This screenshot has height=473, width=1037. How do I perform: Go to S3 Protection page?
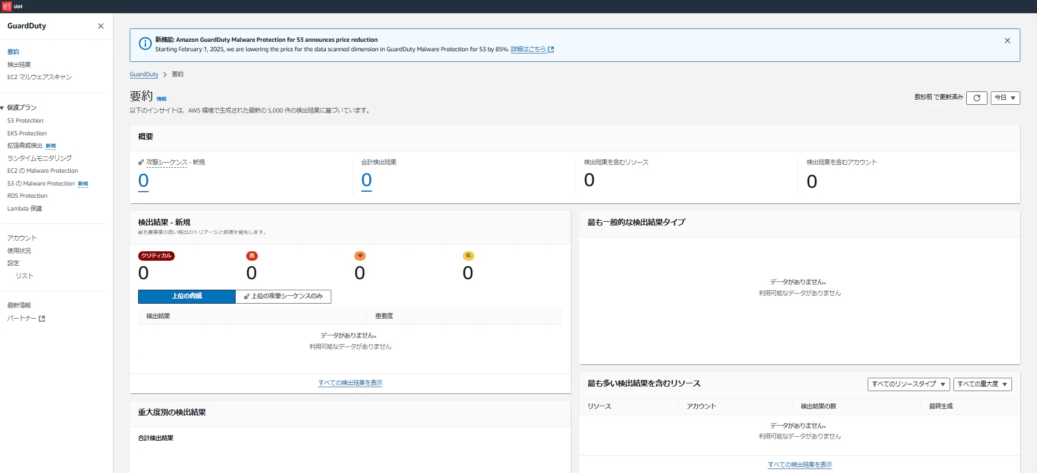25,120
